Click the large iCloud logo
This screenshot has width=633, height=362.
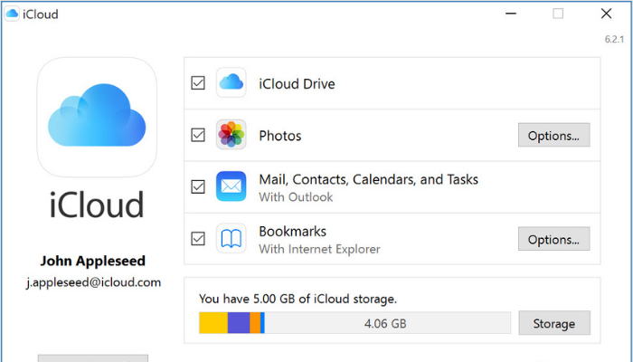tap(97, 117)
